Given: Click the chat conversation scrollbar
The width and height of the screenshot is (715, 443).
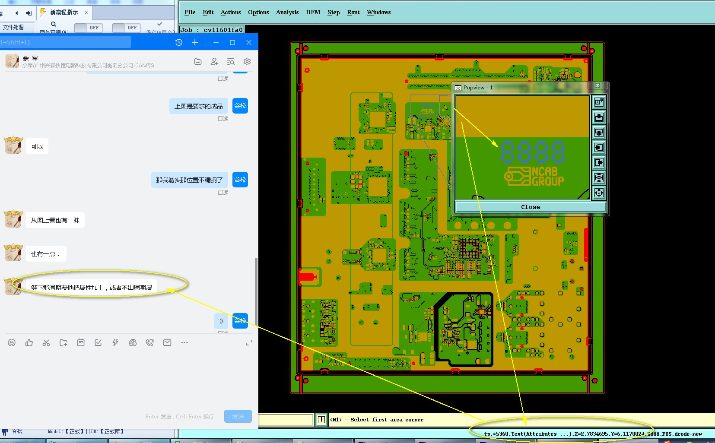Looking at the screenshot, I should (256, 291).
